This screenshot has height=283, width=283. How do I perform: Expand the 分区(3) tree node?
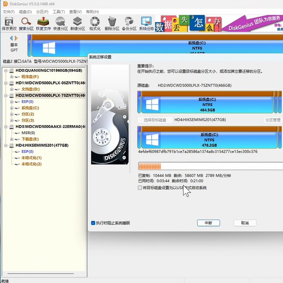point(11,120)
